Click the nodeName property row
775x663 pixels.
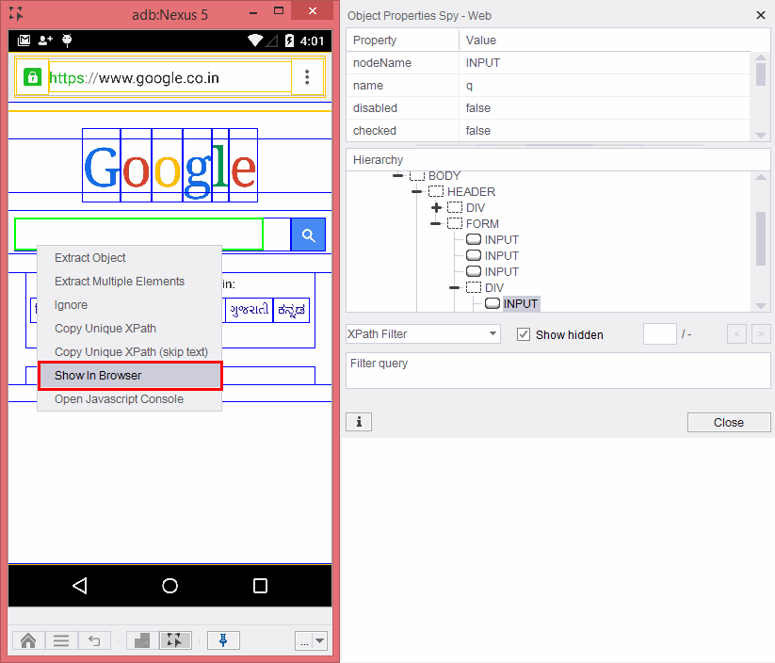[x=550, y=63]
